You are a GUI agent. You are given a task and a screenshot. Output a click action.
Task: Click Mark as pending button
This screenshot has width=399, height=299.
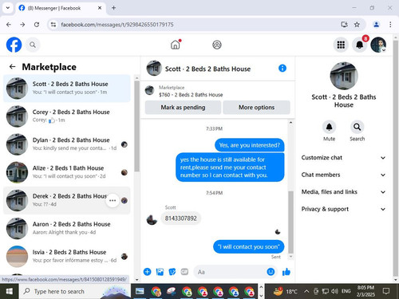[183, 108]
